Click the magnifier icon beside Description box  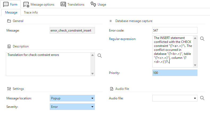(100, 56)
